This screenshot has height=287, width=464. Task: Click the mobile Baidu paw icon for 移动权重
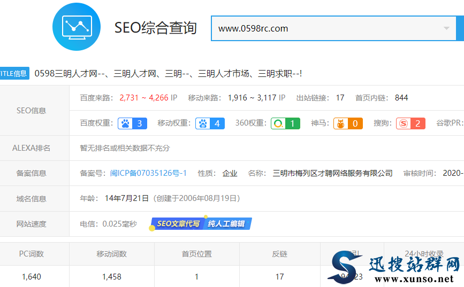[203, 123]
